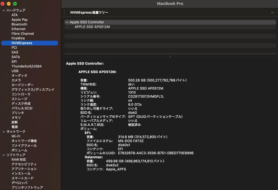The image size is (278, 190).
Task: Click link speed value 8.0 GT/s
Action: (135, 104)
